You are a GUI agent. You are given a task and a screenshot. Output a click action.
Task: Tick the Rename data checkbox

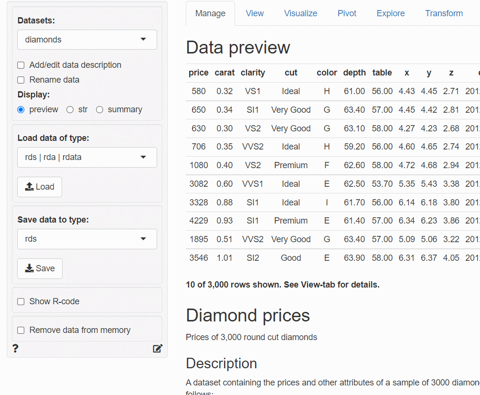[x=21, y=80]
